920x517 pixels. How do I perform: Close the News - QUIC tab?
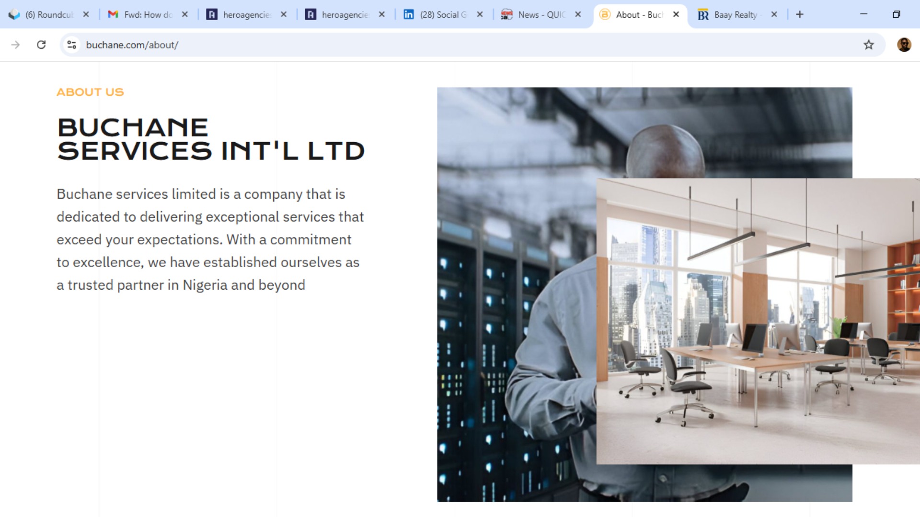click(578, 14)
